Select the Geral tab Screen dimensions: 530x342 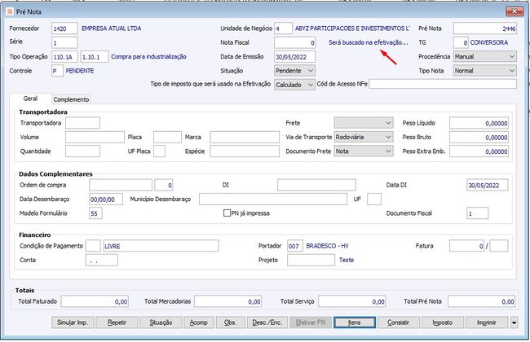tap(30, 99)
